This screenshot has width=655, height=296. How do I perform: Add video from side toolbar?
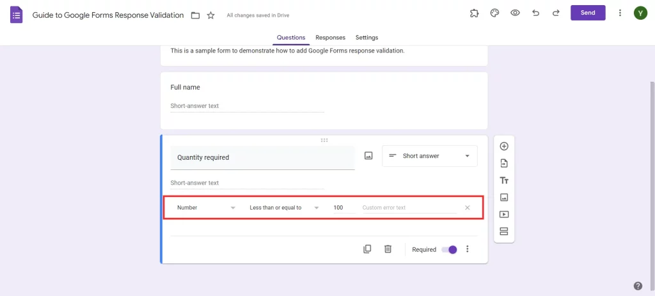pyautogui.click(x=504, y=214)
